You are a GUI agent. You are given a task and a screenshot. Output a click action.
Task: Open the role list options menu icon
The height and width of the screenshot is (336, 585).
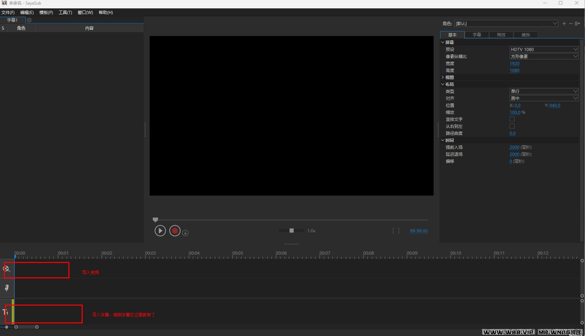pos(577,23)
